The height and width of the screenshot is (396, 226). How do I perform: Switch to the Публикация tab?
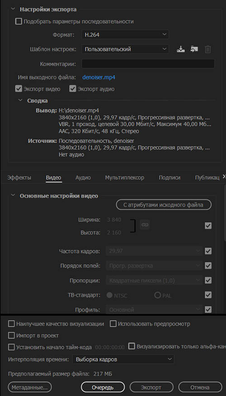[x=207, y=177]
